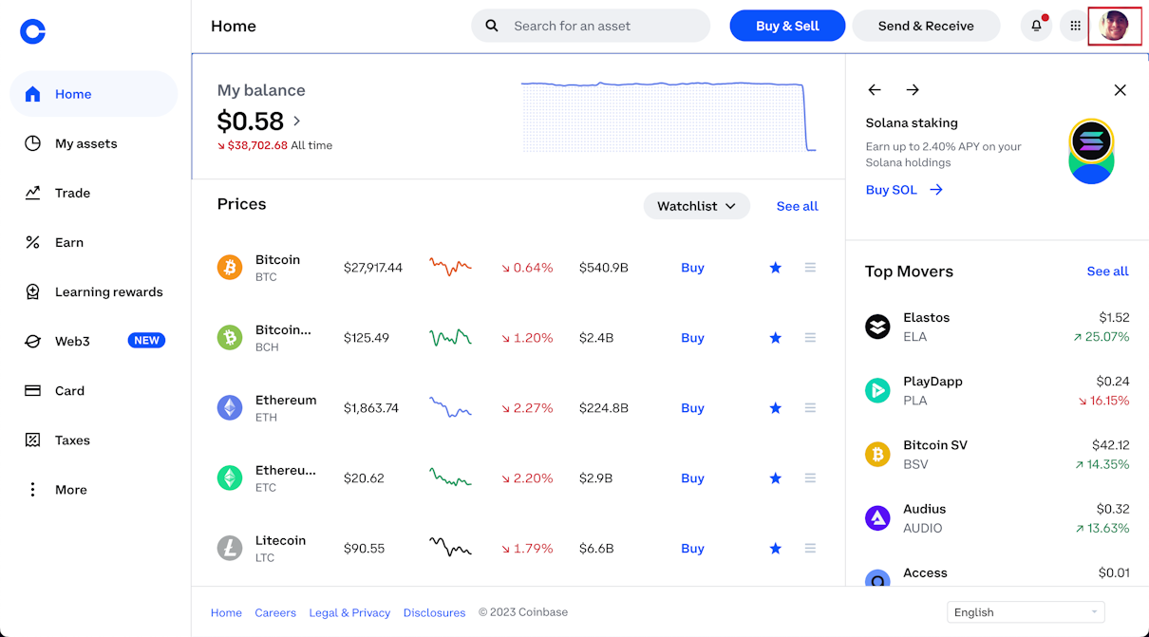Unstar Bitcoin Cash from the watchlist
The width and height of the screenshot is (1149, 637).
click(776, 338)
